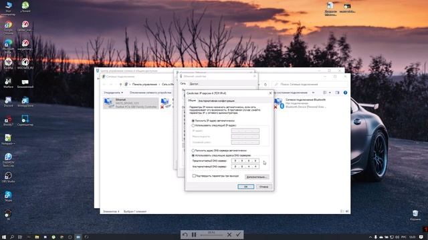Click Disable this network device command

pyautogui.click(x=150, y=93)
